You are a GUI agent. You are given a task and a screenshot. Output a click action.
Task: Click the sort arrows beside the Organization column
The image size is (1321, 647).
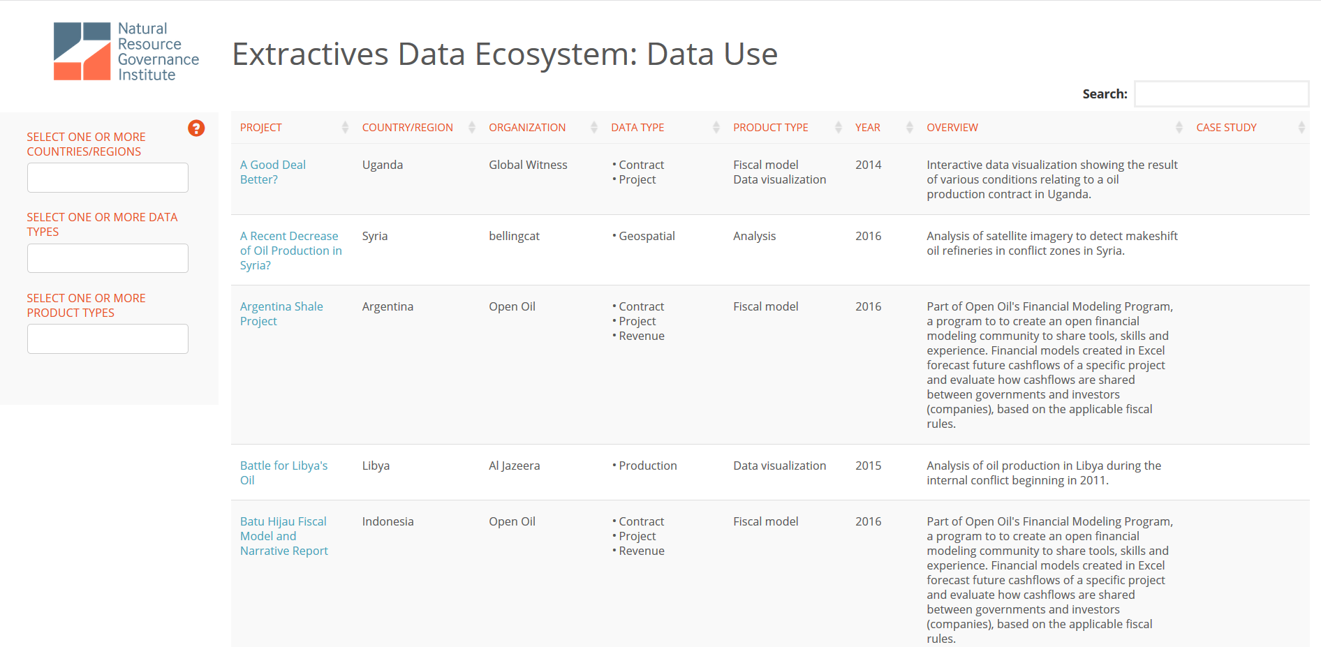pyautogui.click(x=594, y=127)
